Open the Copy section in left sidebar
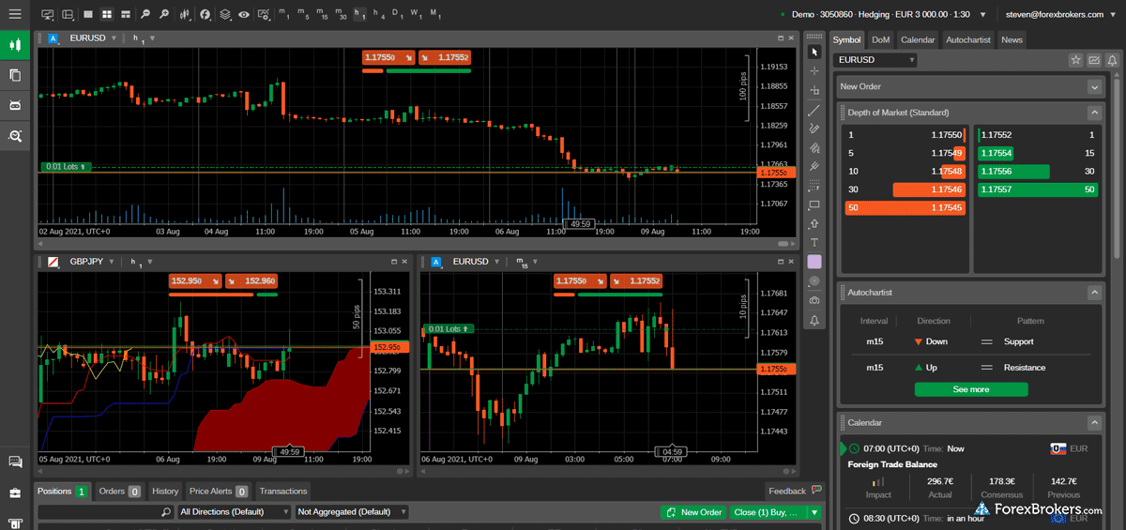 [15, 75]
